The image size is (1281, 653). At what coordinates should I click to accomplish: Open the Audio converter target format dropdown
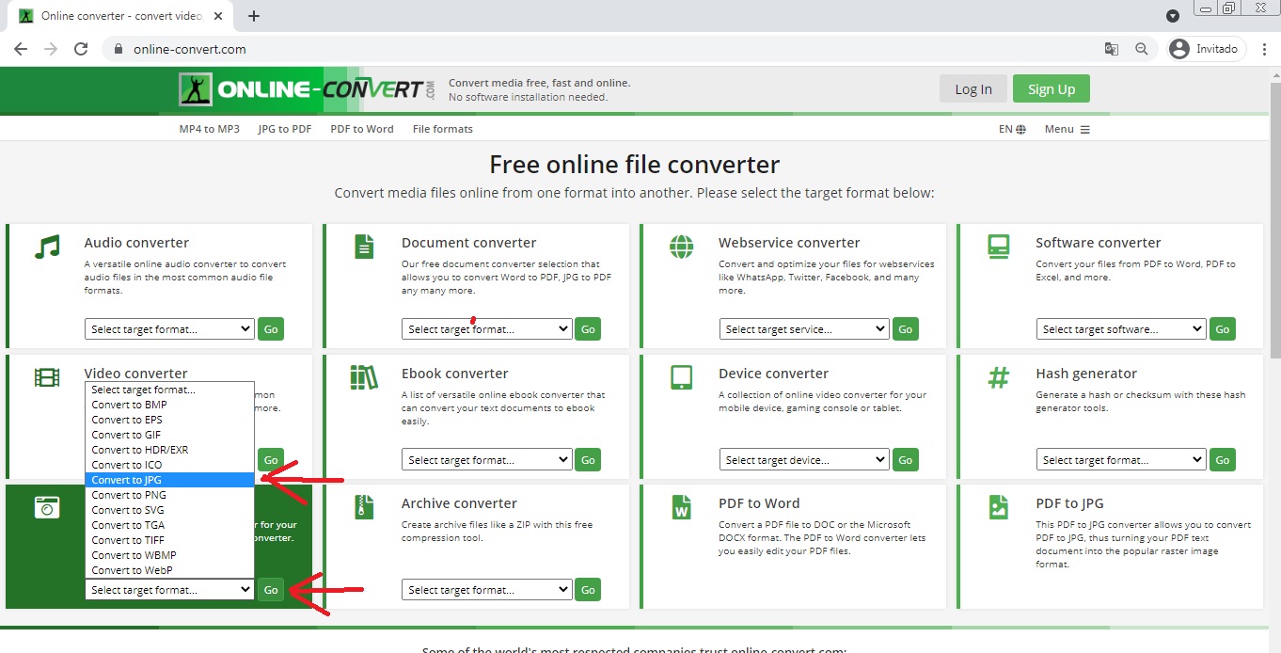169,329
